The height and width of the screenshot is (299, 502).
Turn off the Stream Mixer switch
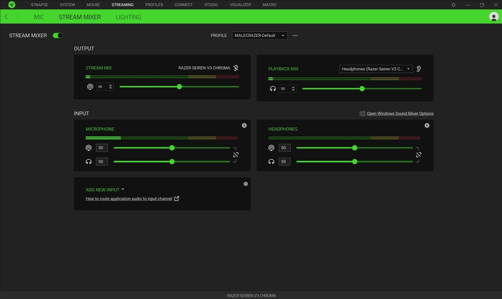click(x=58, y=35)
